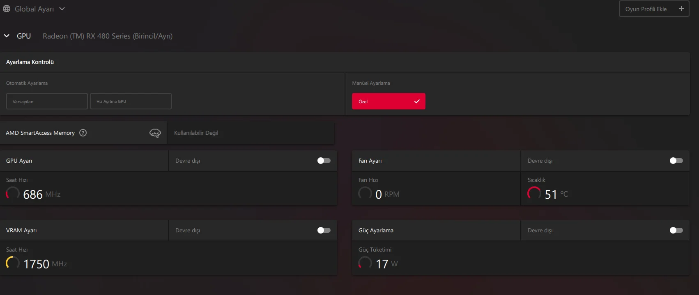Click the Fan Hızı label
Viewport: 699px width, 295px height.
coord(368,180)
